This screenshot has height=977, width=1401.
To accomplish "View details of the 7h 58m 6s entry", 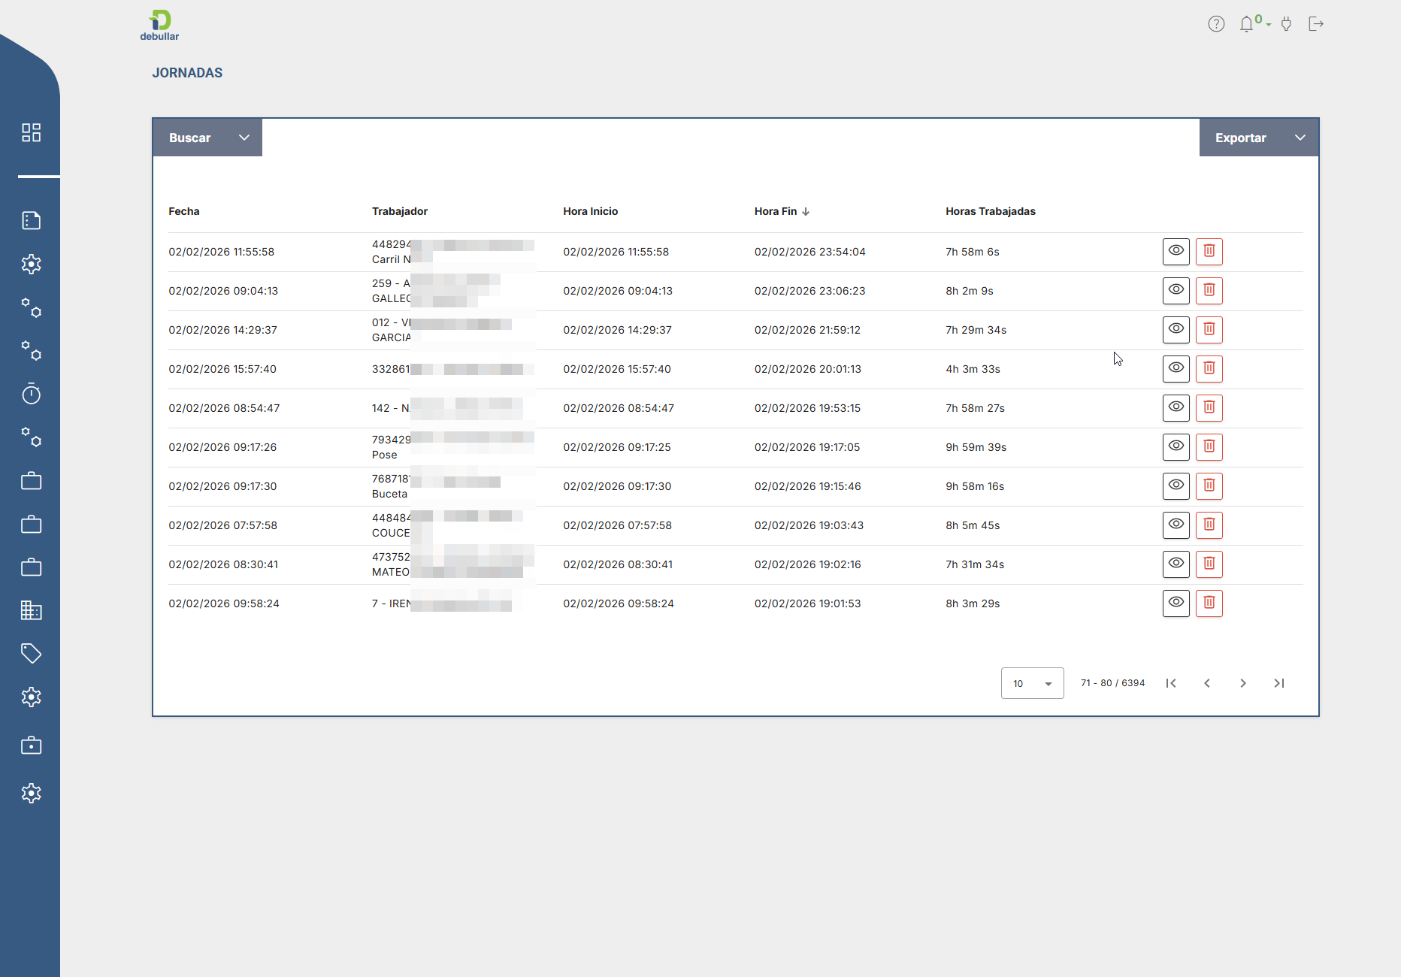I will coord(1176,252).
